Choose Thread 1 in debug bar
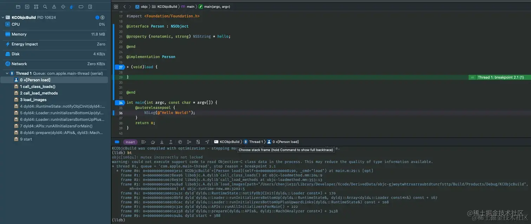 click(253, 142)
